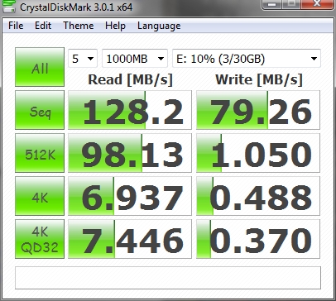Click the Seq read result 128.2
The width and height of the screenshot is (336, 301).
tap(130, 110)
